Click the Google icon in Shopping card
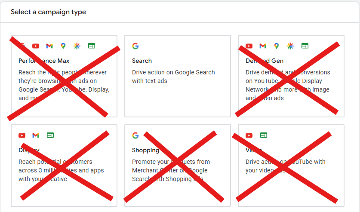Screen dimensions: 360x212 click(x=135, y=135)
